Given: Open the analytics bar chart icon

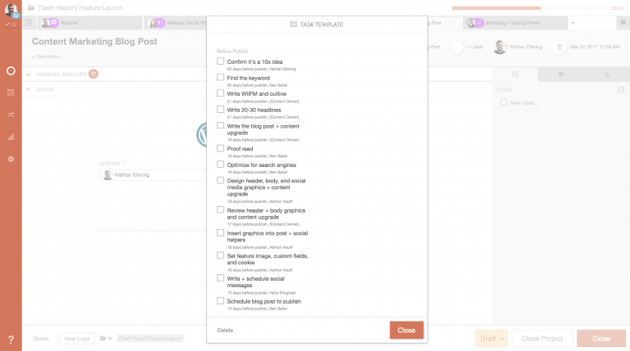Looking at the screenshot, I should click(x=11, y=137).
